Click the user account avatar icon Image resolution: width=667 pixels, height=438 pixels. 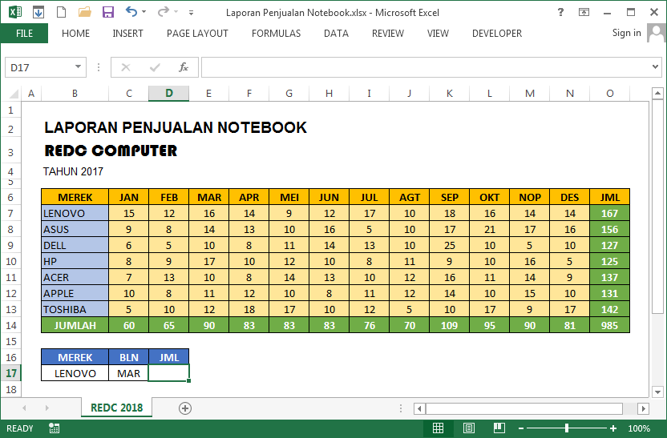[x=656, y=33]
